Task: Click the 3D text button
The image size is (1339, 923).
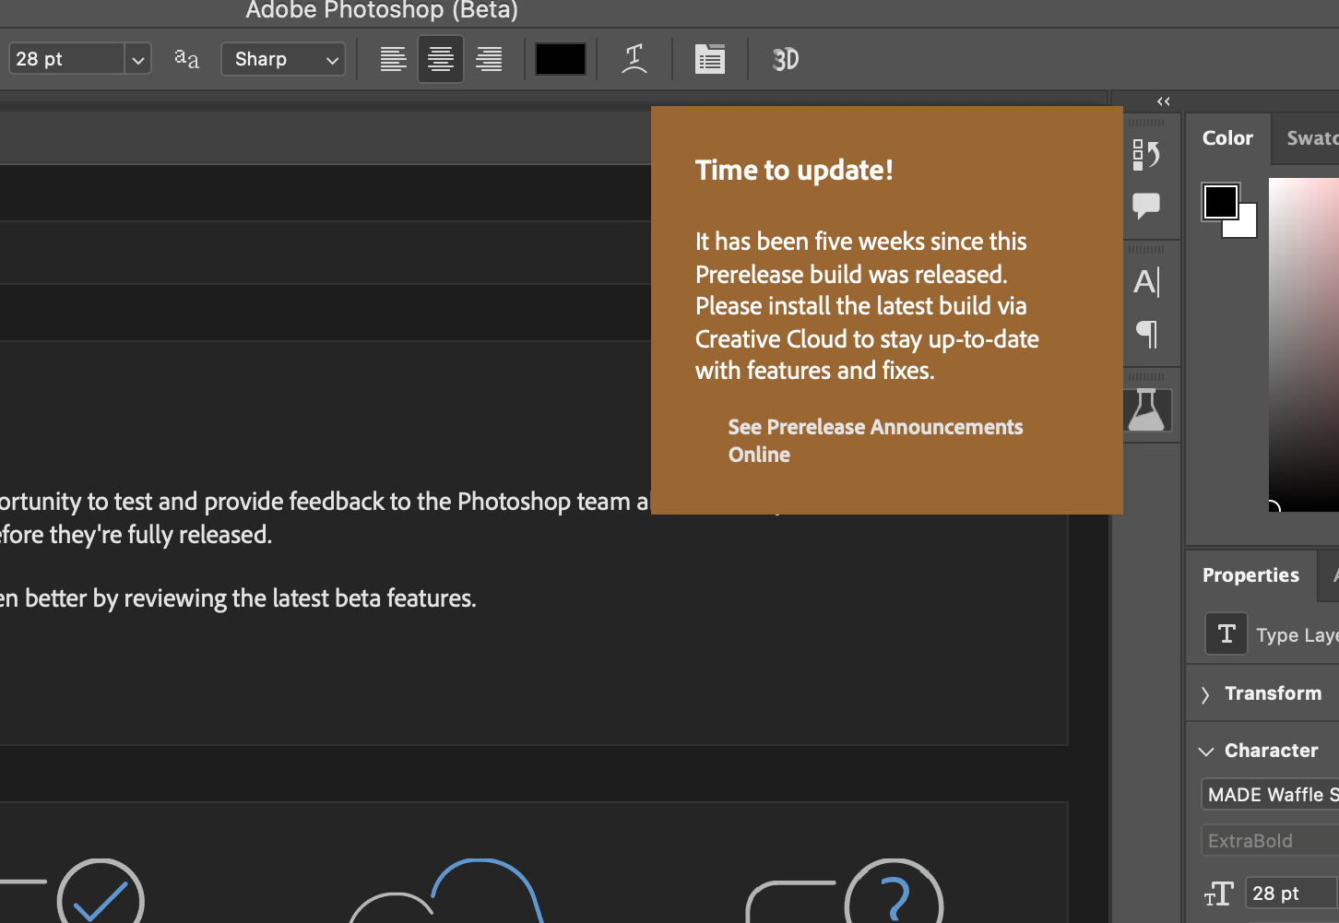Action: [x=785, y=60]
